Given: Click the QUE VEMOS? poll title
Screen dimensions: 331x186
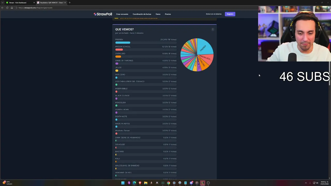Looking at the screenshot, I should click(124, 29).
